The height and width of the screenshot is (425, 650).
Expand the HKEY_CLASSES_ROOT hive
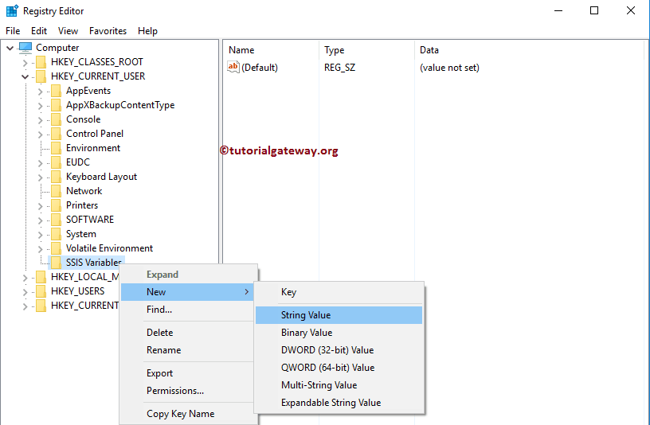pyautogui.click(x=25, y=63)
